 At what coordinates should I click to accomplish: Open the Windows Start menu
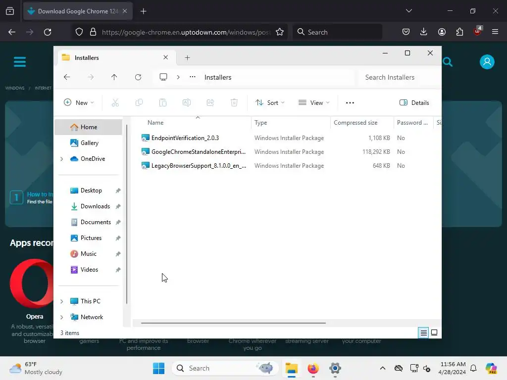(159, 368)
